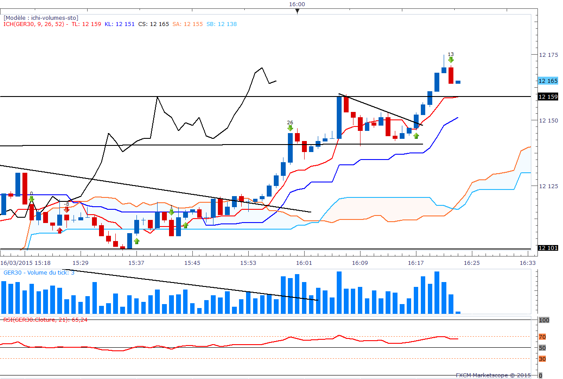This screenshot has width=563, height=379.
Task: Click the green down arrow signal labeled 26
Action: (x=290, y=128)
